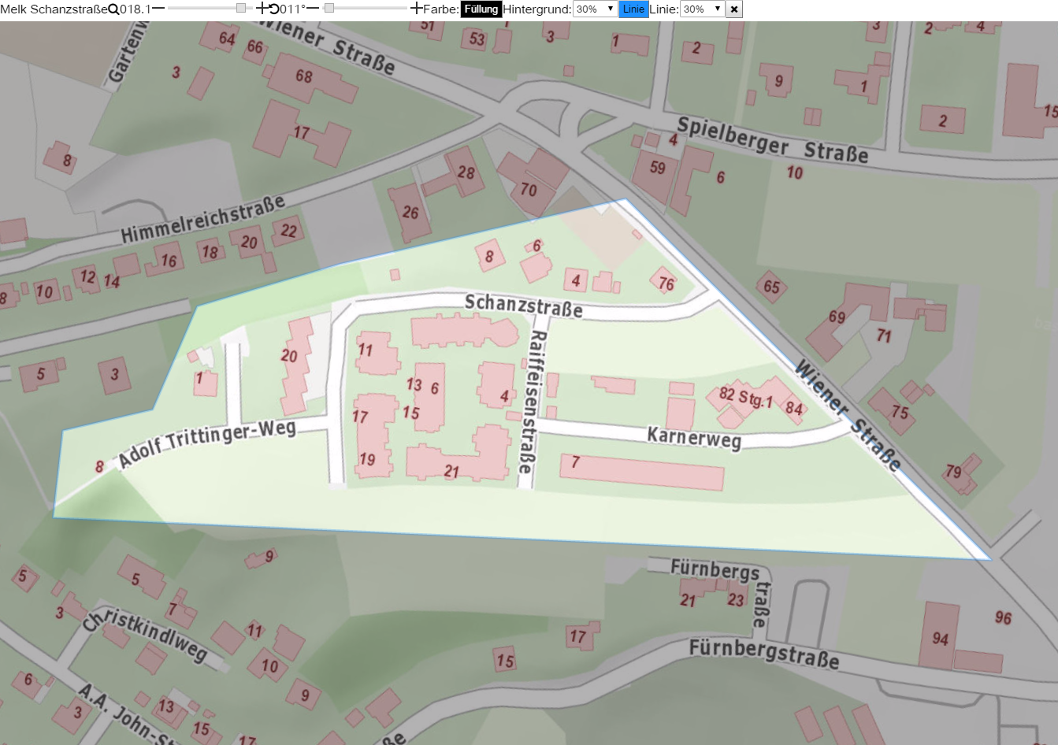Increase zoom with the plus icon
1058x745 pixels.
tap(262, 9)
